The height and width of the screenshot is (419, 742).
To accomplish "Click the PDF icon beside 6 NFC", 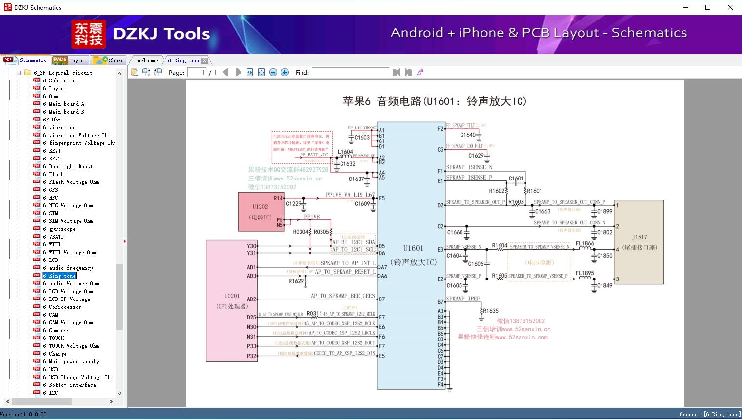I will point(37,198).
